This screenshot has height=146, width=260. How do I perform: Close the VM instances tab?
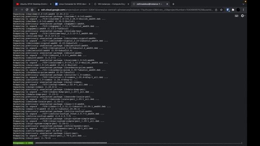tap(128, 4)
